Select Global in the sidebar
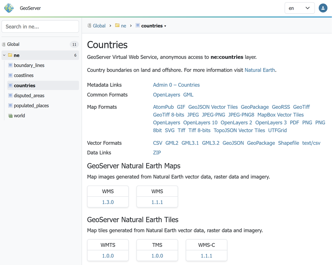Image resolution: width=333 pixels, height=265 pixels. tap(13, 44)
